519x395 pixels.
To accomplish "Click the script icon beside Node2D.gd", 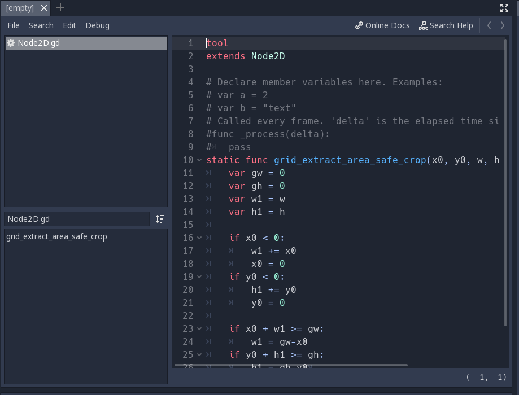I will tap(11, 43).
